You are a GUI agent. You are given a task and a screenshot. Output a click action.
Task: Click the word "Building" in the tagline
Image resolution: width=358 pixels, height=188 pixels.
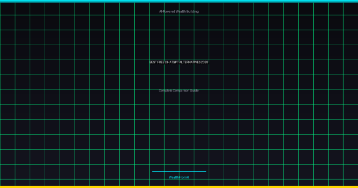pos(193,11)
